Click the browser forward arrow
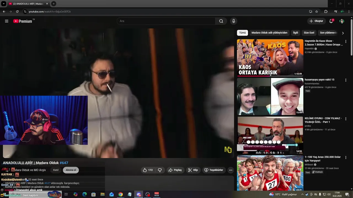This screenshot has height=198, width=353. [11, 12]
